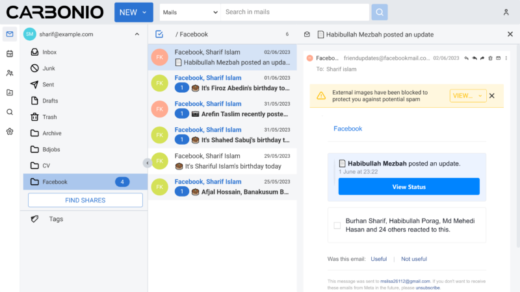Open the NEW button dropdown arrow
Image resolution: width=520 pixels, height=292 pixels.
(x=144, y=12)
